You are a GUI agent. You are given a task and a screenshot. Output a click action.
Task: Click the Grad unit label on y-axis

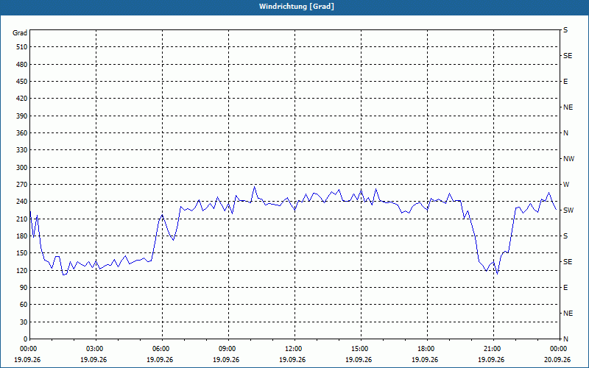[x=20, y=33]
